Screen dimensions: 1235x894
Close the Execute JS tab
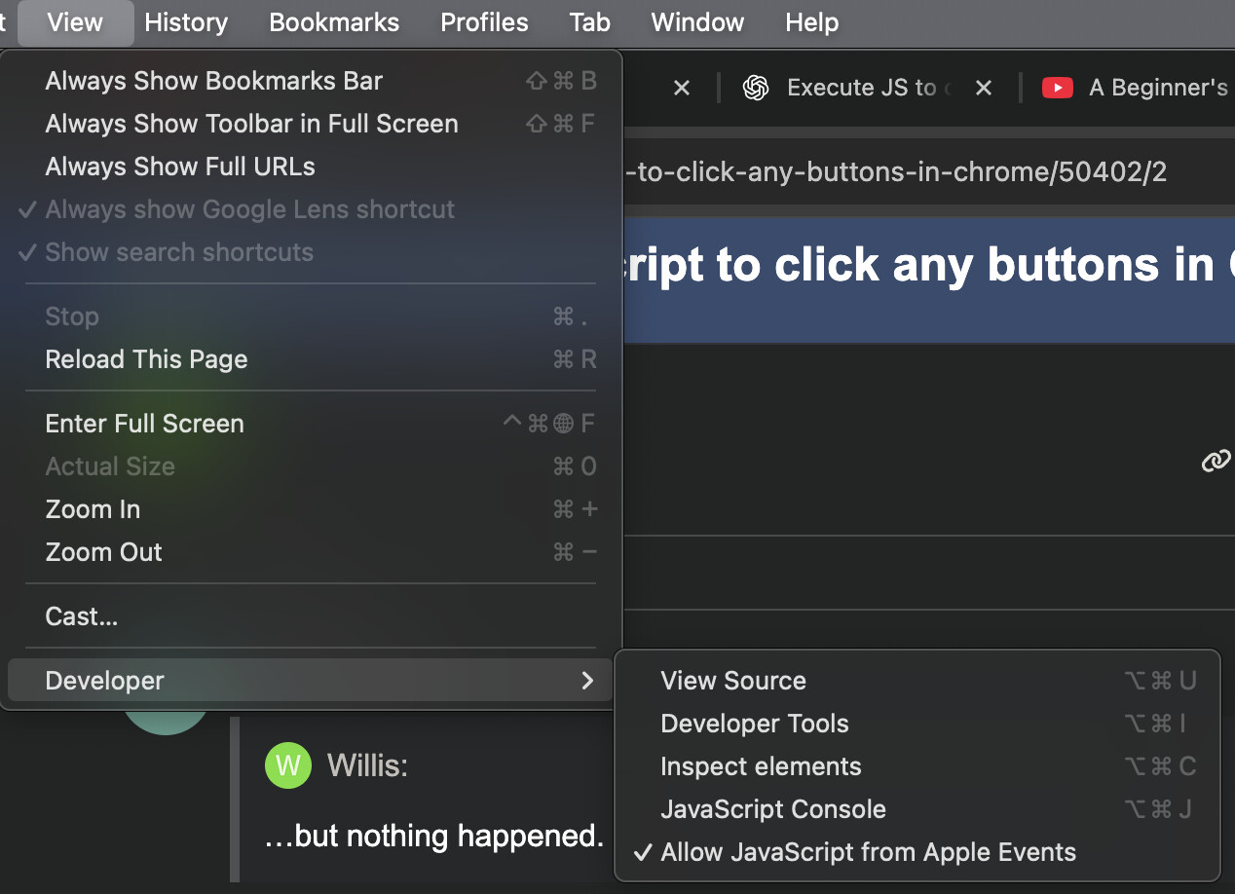point(984,88)
